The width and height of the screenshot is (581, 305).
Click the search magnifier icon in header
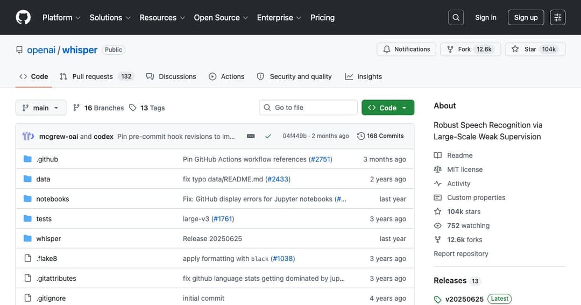tap(456, 17)
